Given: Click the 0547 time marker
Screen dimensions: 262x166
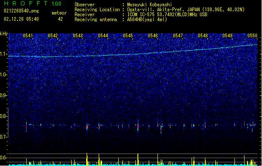Looking at the screenshot, I should (x=178, y=36).
